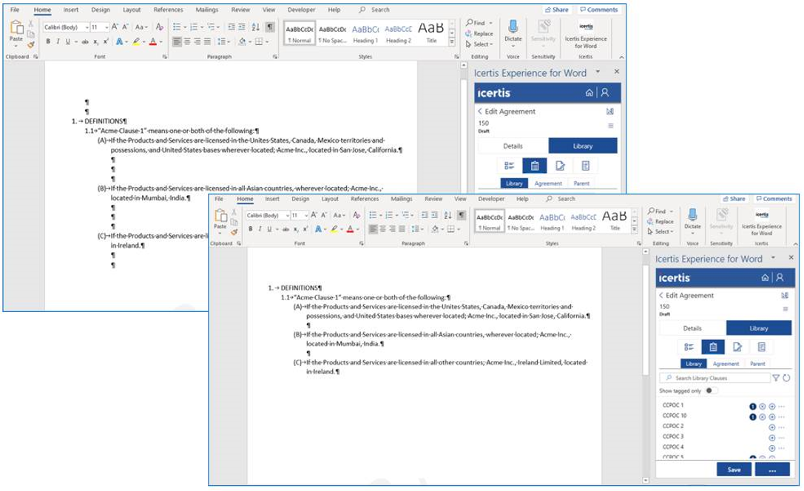The width and height of the screenshot is (804, 491).
Task: Toggle paragraph marks button in front window ribbon
Action: (462, 214)
